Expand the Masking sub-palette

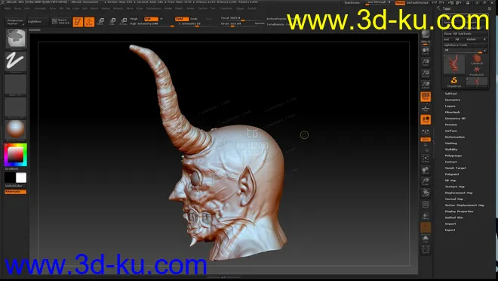(451, 143)
